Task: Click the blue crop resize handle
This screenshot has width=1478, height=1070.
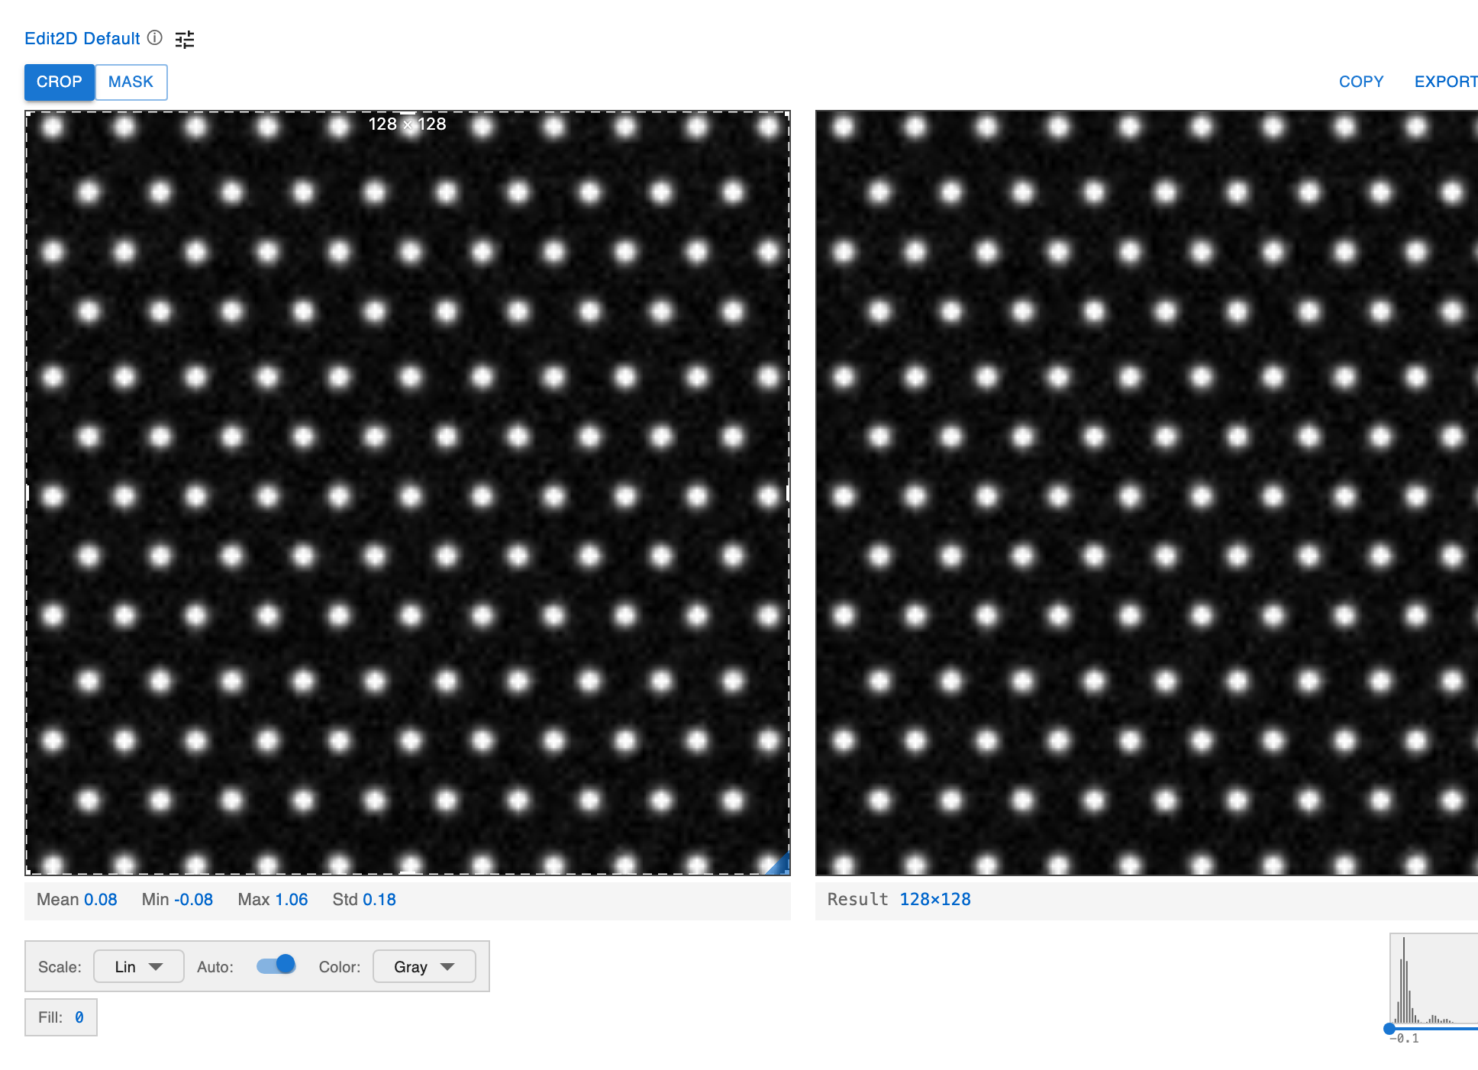Action: [x=780, y=865]
